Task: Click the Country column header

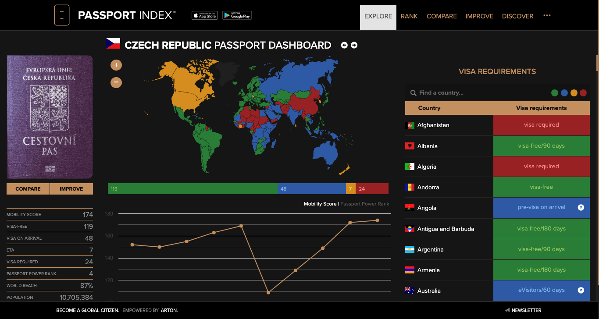Action: click(429, 108)
